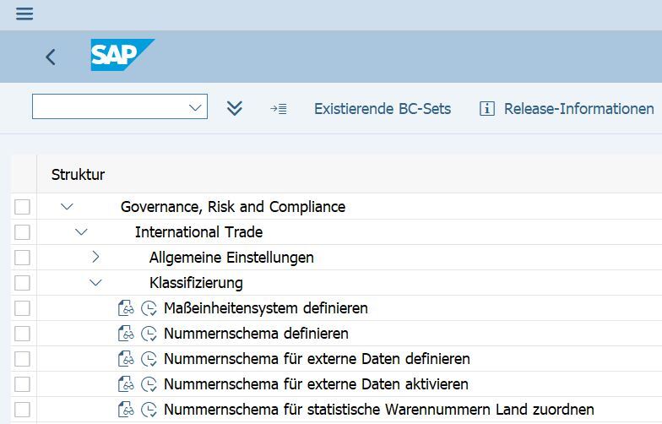Image resolution: width=662 pixels, height=424 pixels.
Task: Open the hamburger menu icon
Action: pyautogui.click(x=24, y=14)
